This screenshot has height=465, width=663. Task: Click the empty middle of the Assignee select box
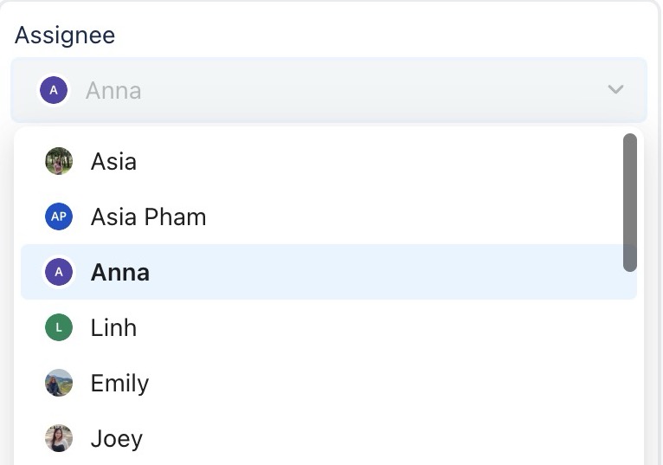[x=364, y=90]
